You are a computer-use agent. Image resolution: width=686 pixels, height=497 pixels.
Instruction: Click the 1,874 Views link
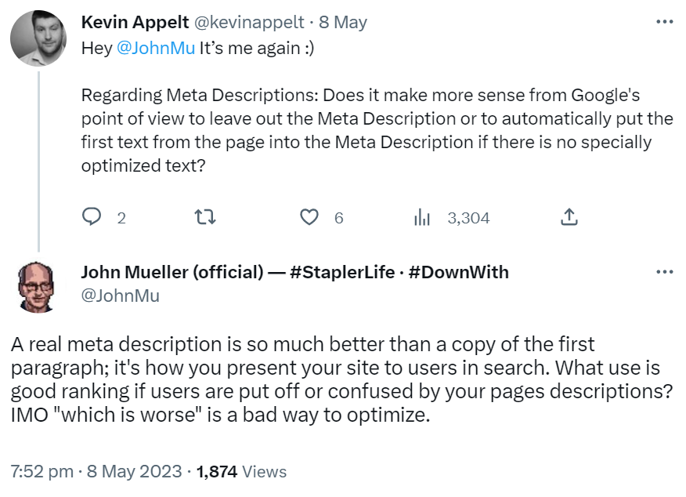point(240,472)
